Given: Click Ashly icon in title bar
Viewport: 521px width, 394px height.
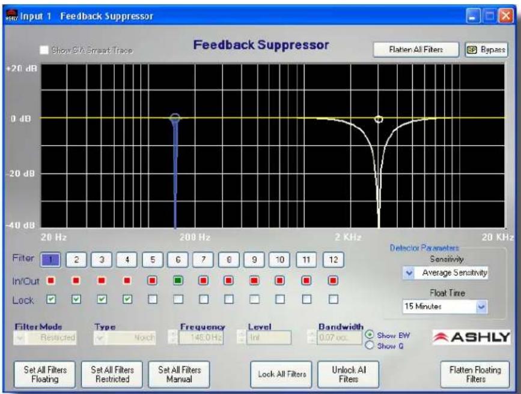Looking at the screenshot, I should point(12,15).
